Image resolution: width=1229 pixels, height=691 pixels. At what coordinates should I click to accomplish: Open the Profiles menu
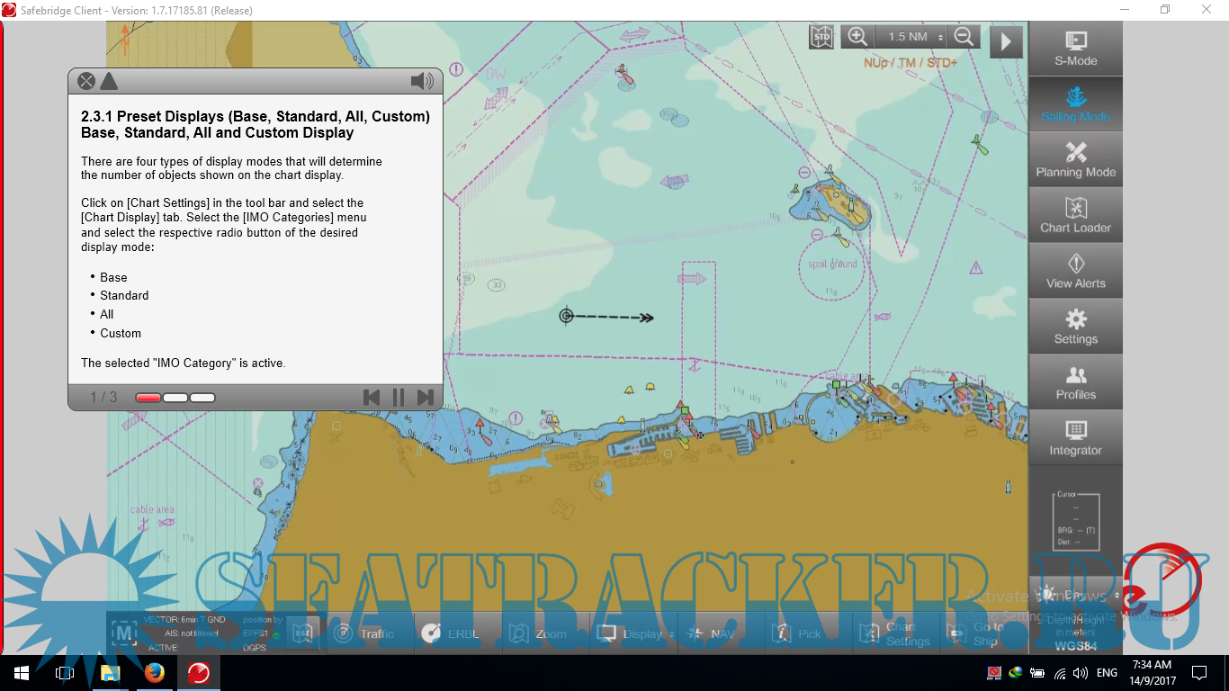(x=1075, y=383)
